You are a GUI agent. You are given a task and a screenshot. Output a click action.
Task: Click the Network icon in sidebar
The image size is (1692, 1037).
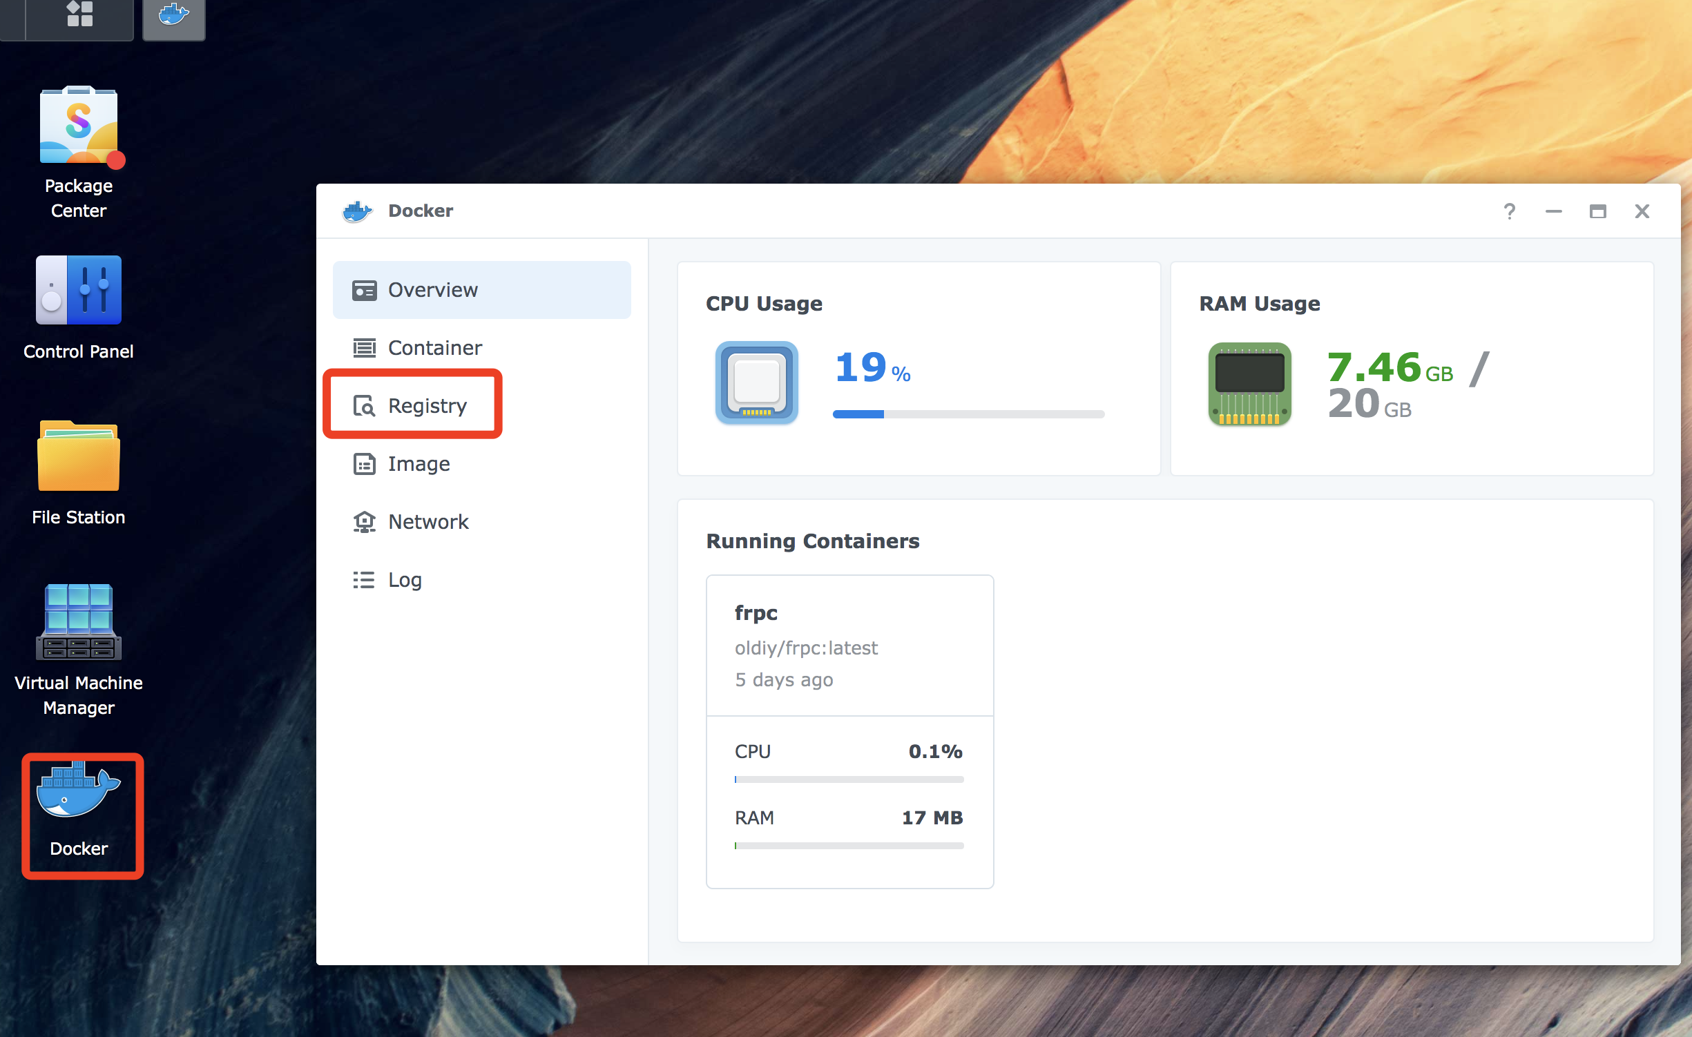(x=364, y=522)
